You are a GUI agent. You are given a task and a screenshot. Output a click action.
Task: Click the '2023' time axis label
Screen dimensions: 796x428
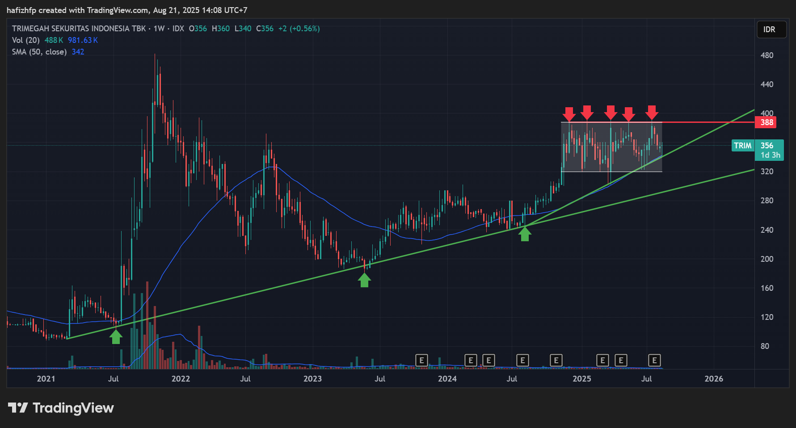coord(312,379)
